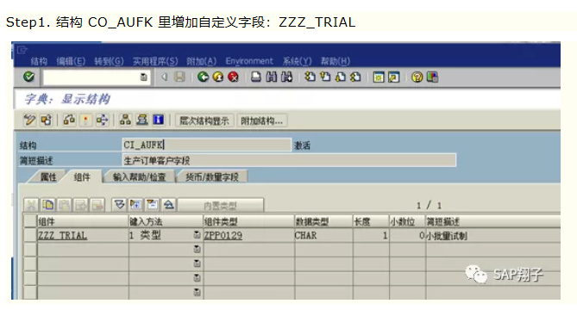Viewport: 577px width, 310px height.
Task: Click the Find Next binoculars icon
Action: tap(286, 77)
